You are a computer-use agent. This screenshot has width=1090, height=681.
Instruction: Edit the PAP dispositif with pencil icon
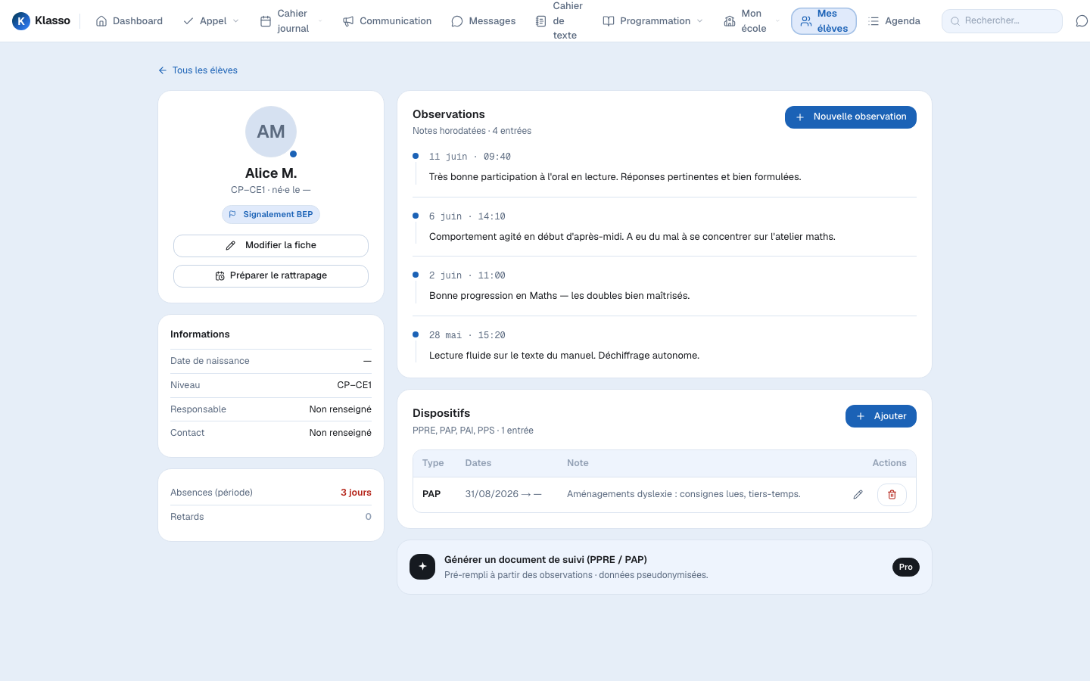pos(858,495)
